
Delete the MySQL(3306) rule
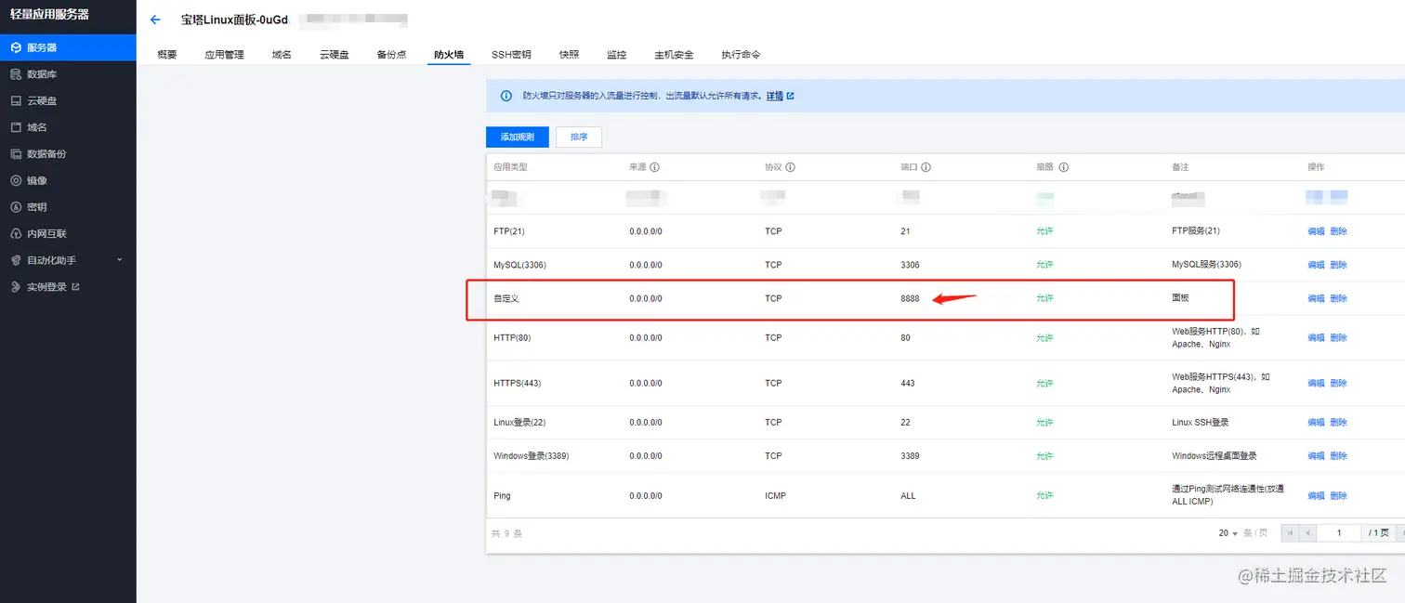point(1338,265)
